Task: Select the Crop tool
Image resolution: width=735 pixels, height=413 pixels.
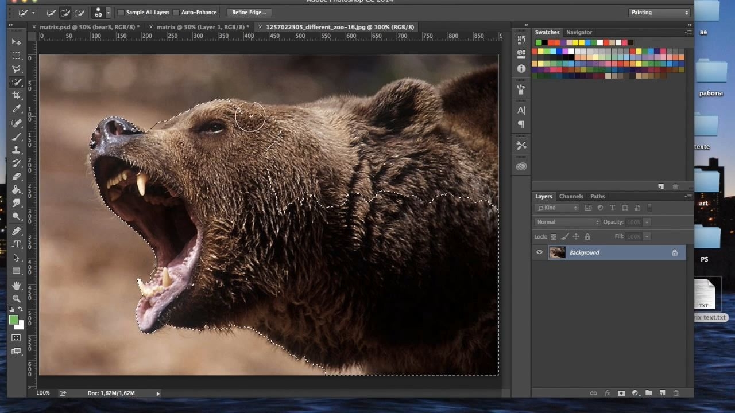Action: point(16,95)
